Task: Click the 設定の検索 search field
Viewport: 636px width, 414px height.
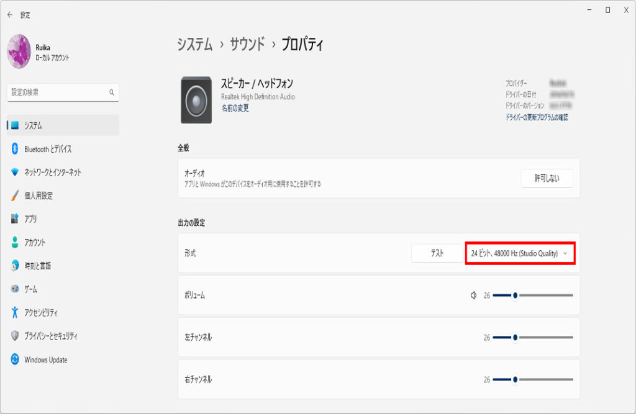Action: pyautogui.click(x=59, y=92)
